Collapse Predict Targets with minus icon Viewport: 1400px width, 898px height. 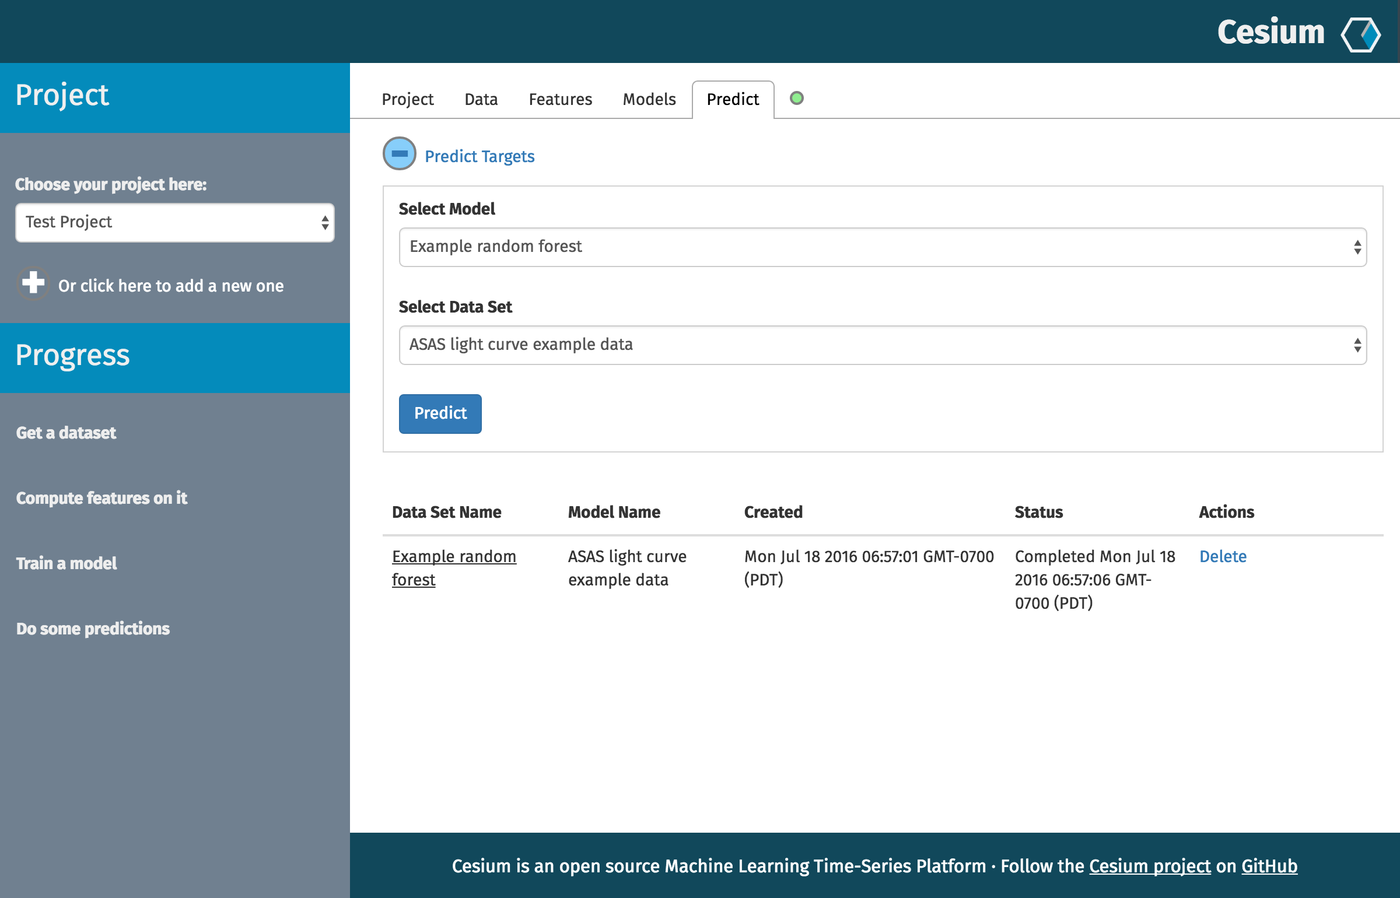400,154
